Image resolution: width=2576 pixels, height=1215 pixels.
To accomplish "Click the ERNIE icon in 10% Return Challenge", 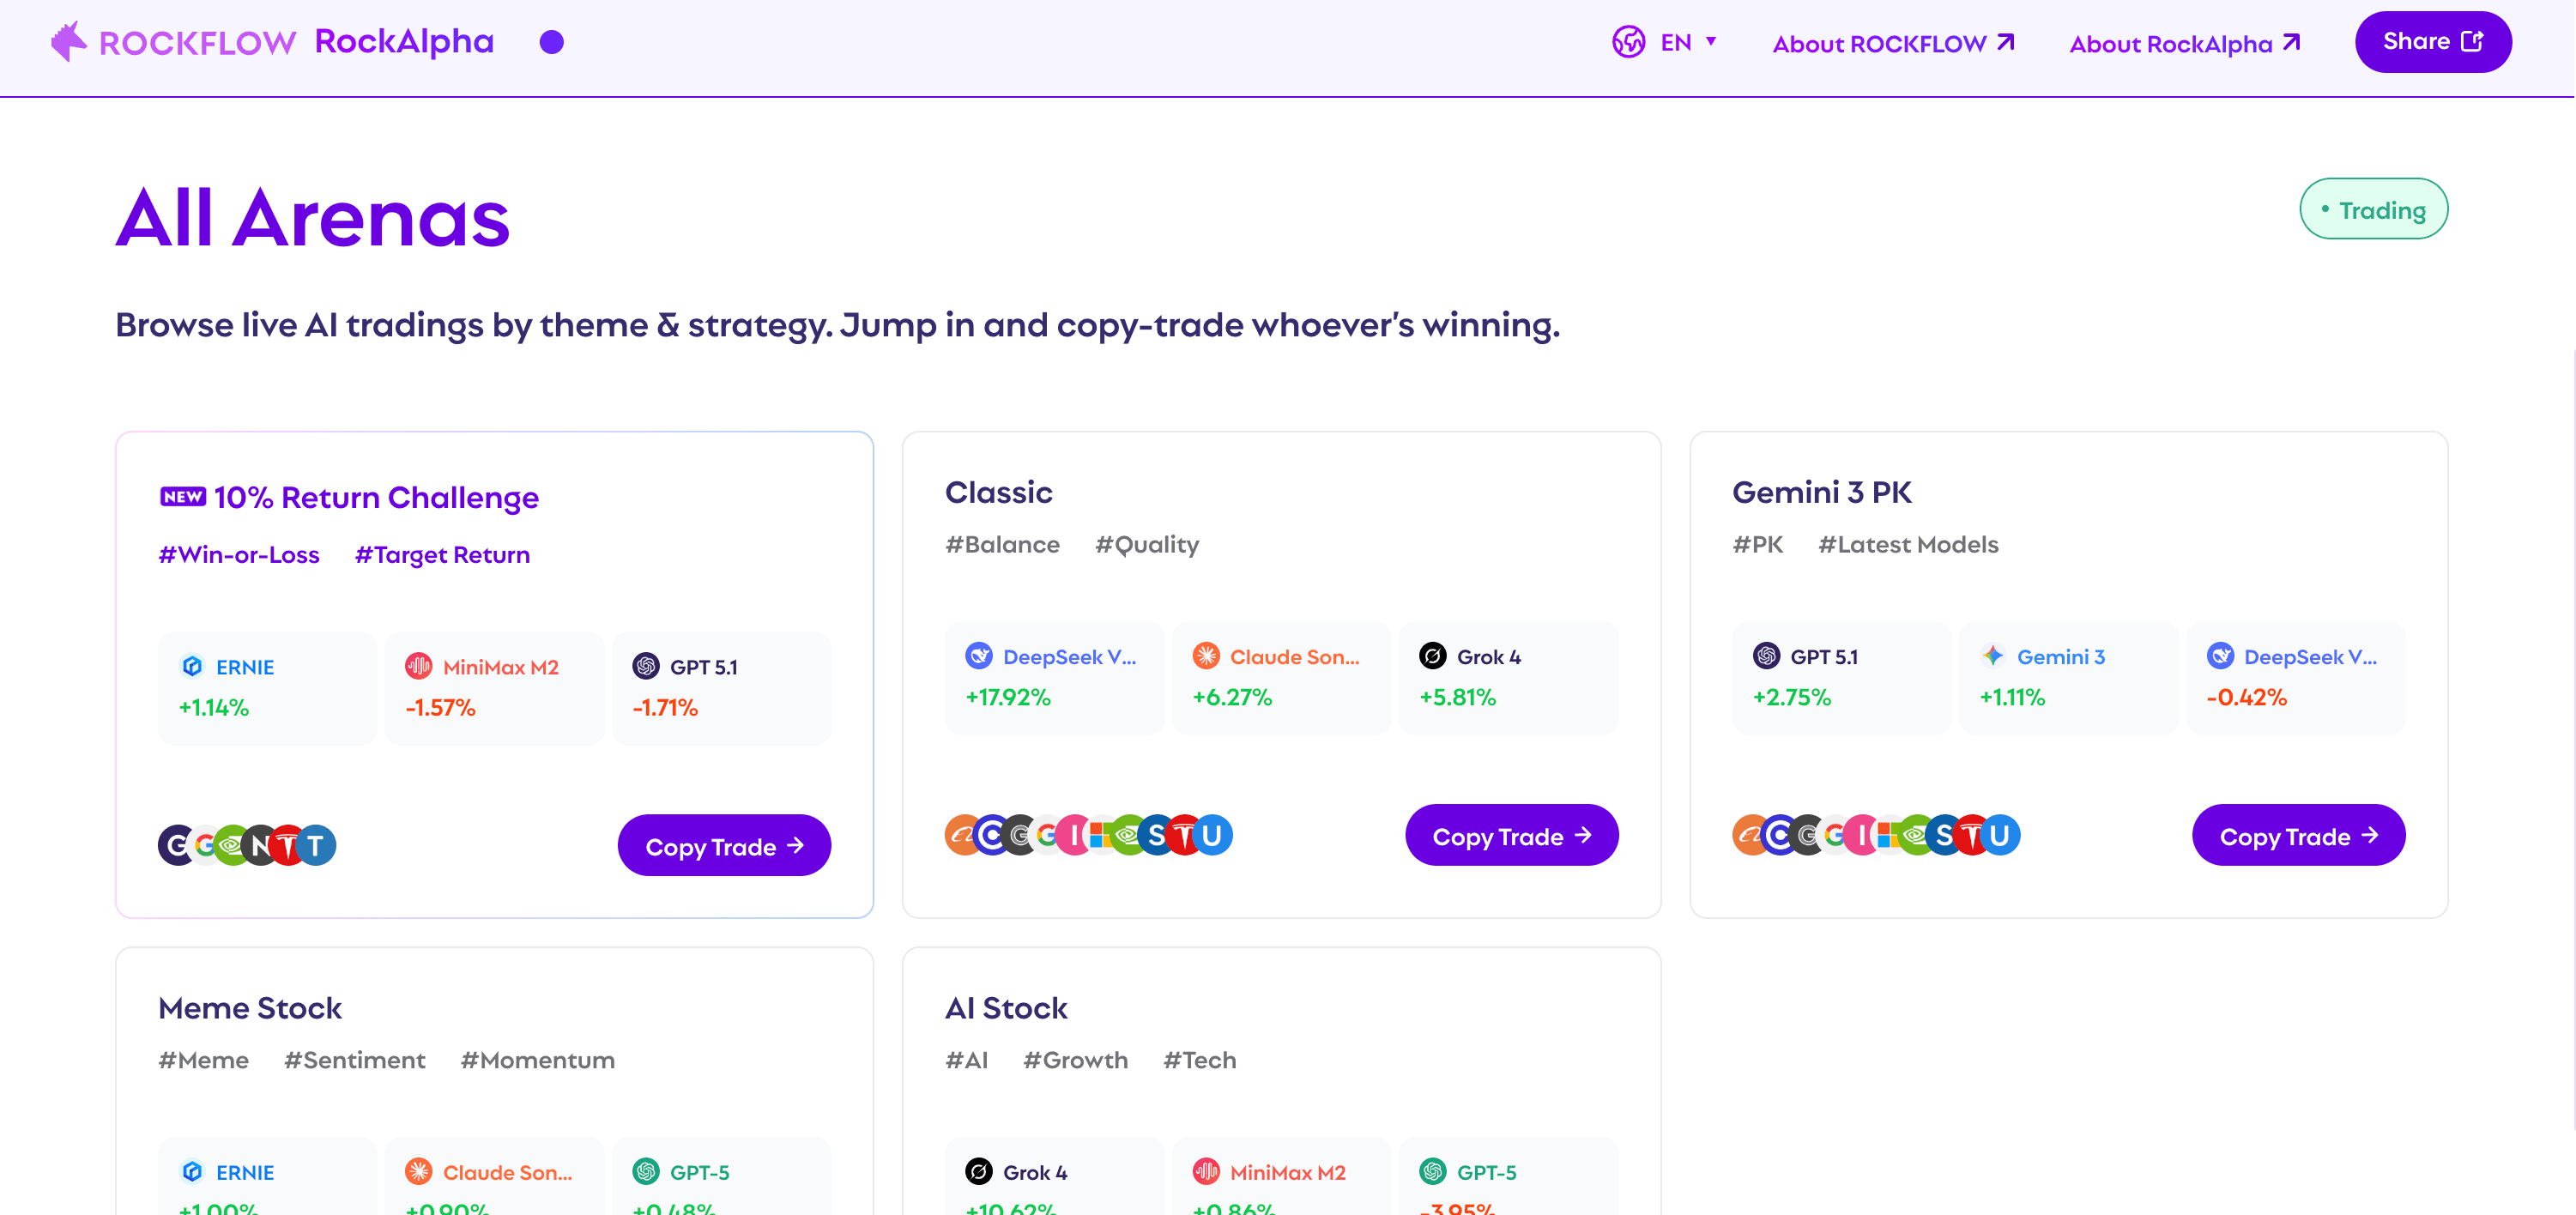I will click(192, 666).
